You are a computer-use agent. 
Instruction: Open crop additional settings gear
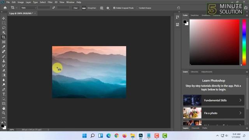click(x=108, y=8)
